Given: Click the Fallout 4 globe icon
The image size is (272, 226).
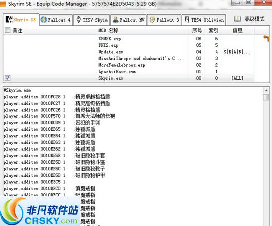Looking at the screenshot, I should point(44,20).
